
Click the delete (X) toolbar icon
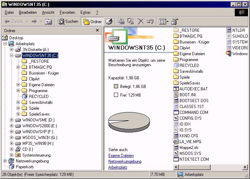point(141,21)
